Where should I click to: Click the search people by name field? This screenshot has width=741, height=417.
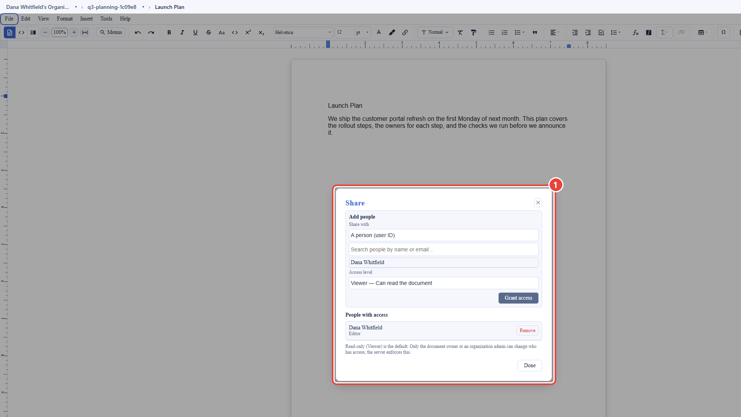pos(443,249)
